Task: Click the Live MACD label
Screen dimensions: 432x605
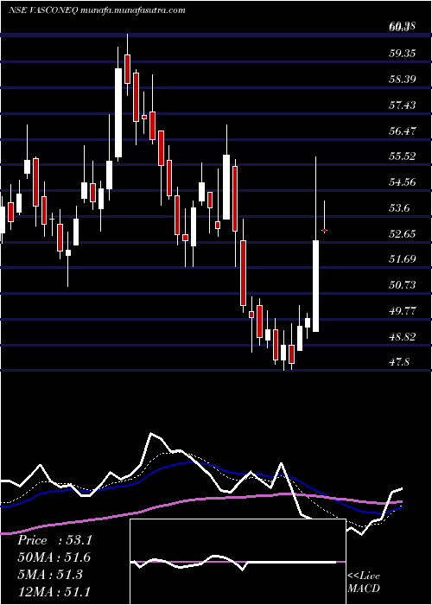Action: click(364, 583)
